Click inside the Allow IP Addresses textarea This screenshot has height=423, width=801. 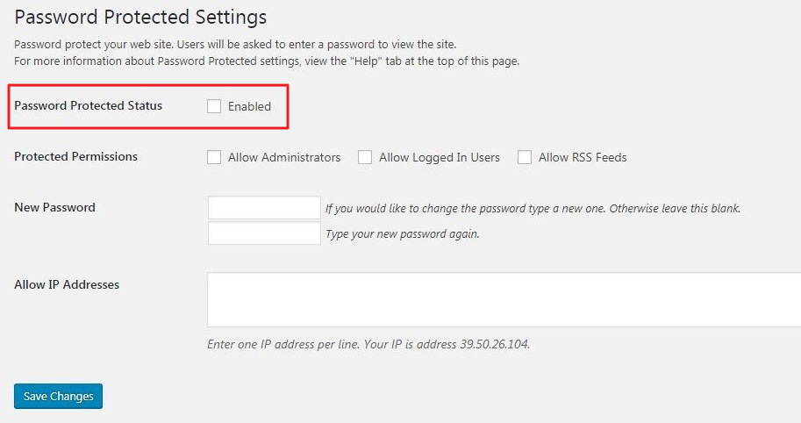click(x=504, y=300)
